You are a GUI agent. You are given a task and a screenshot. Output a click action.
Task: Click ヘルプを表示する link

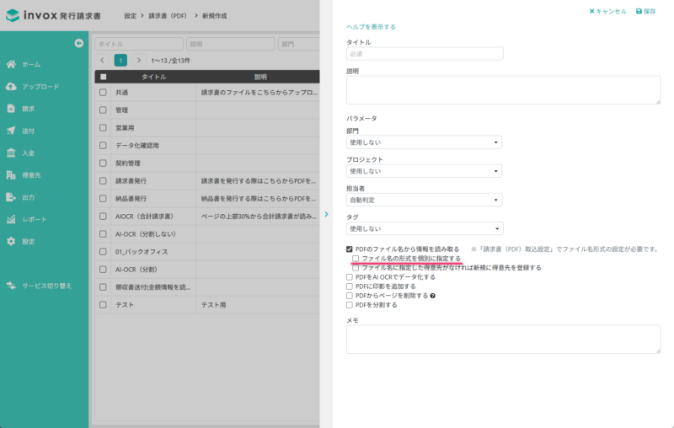pos(371,27)
